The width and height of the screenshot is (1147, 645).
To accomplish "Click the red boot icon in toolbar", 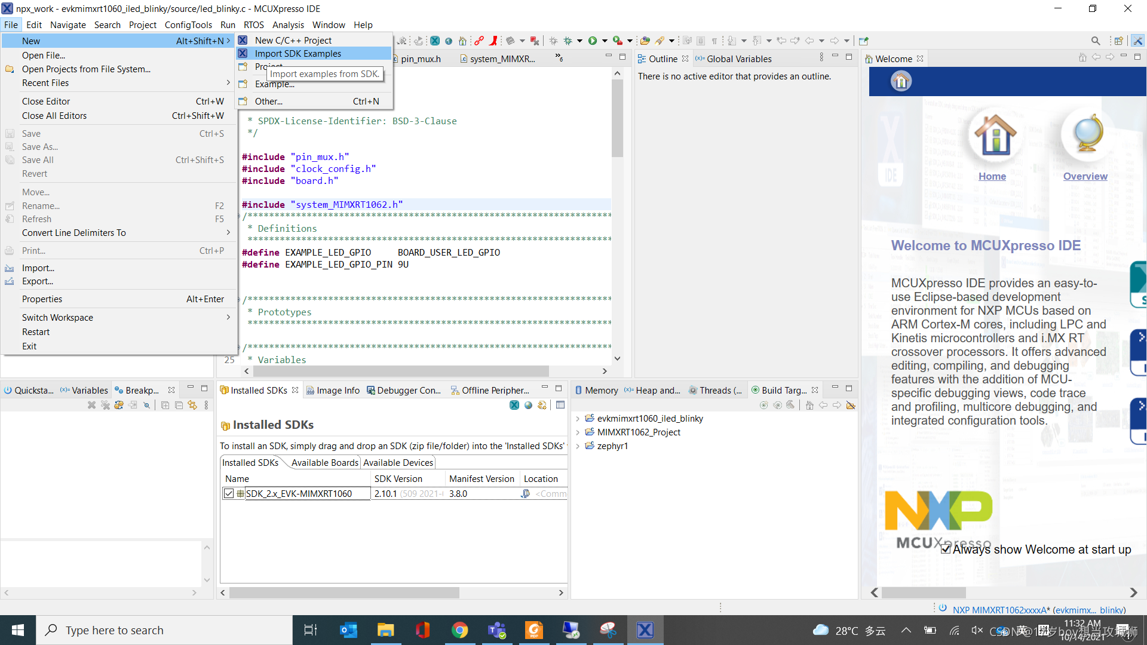I will 493,41.
